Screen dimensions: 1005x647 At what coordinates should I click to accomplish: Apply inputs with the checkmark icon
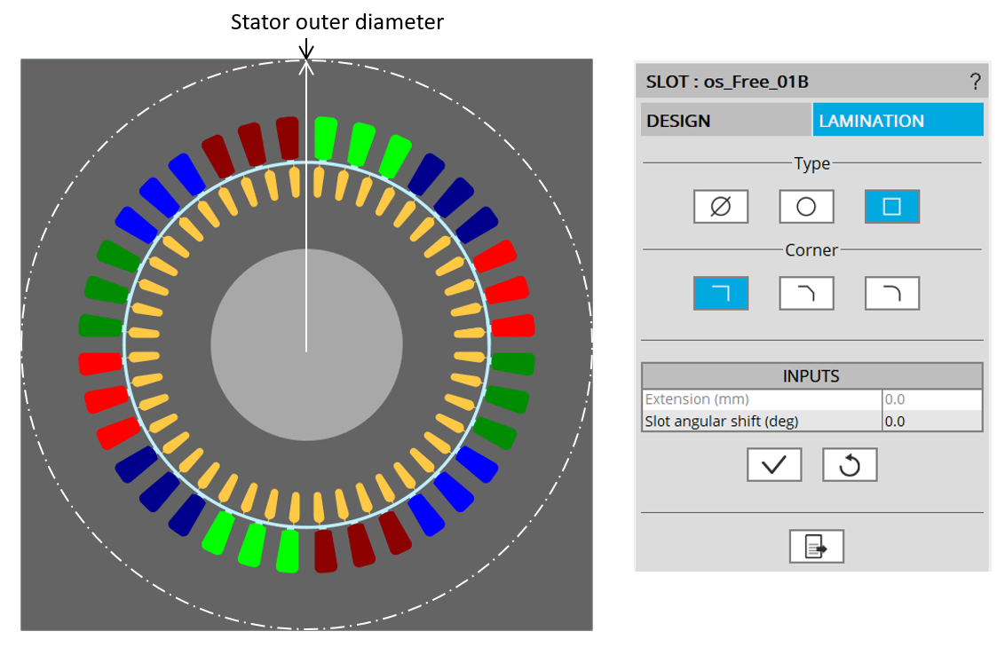pyautogui.click(x=774, y=465)
